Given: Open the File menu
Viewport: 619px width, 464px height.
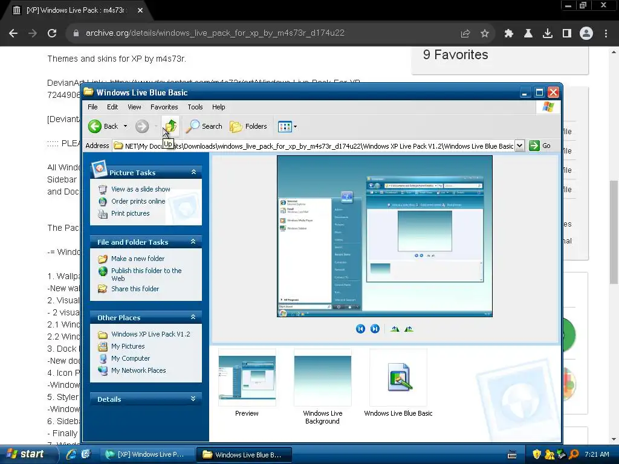Looking at the screenshot, I should [92, 107].
